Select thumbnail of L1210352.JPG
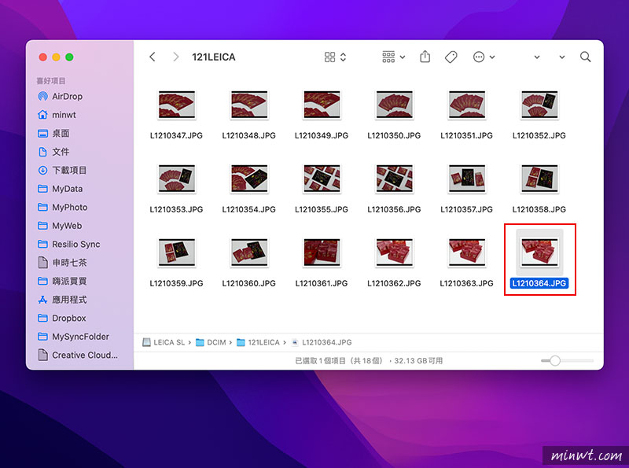 539,105
